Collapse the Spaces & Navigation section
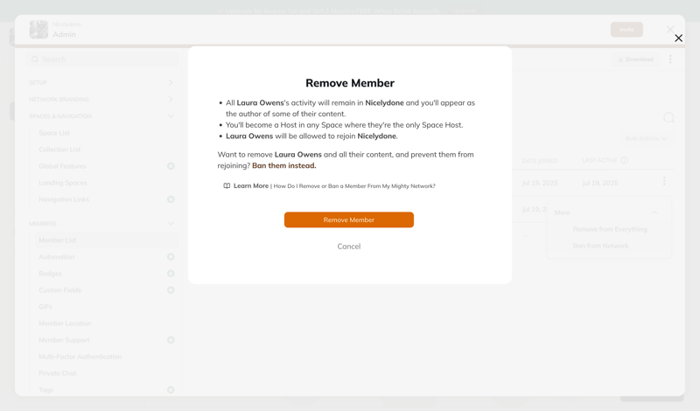The image size is (700, 411). coord(101,116)
